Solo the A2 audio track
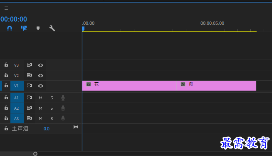This screenshot has width=272, height=156. pos(52,108)
